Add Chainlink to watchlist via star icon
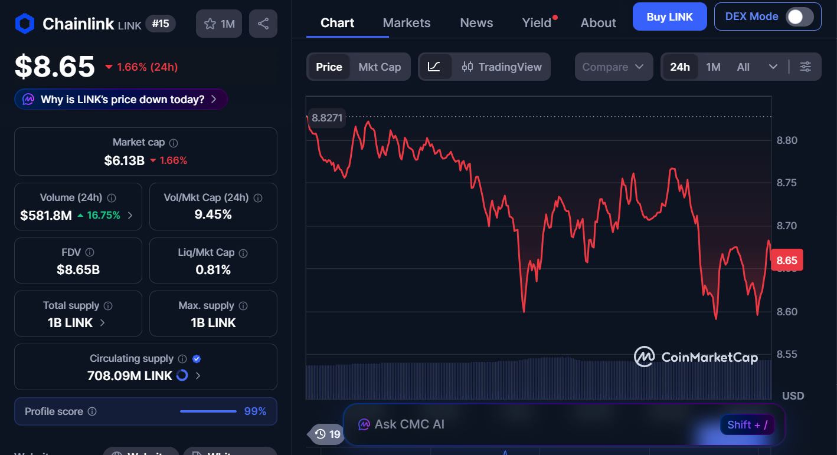Screen dimensions: 837x455 (210, 23)
